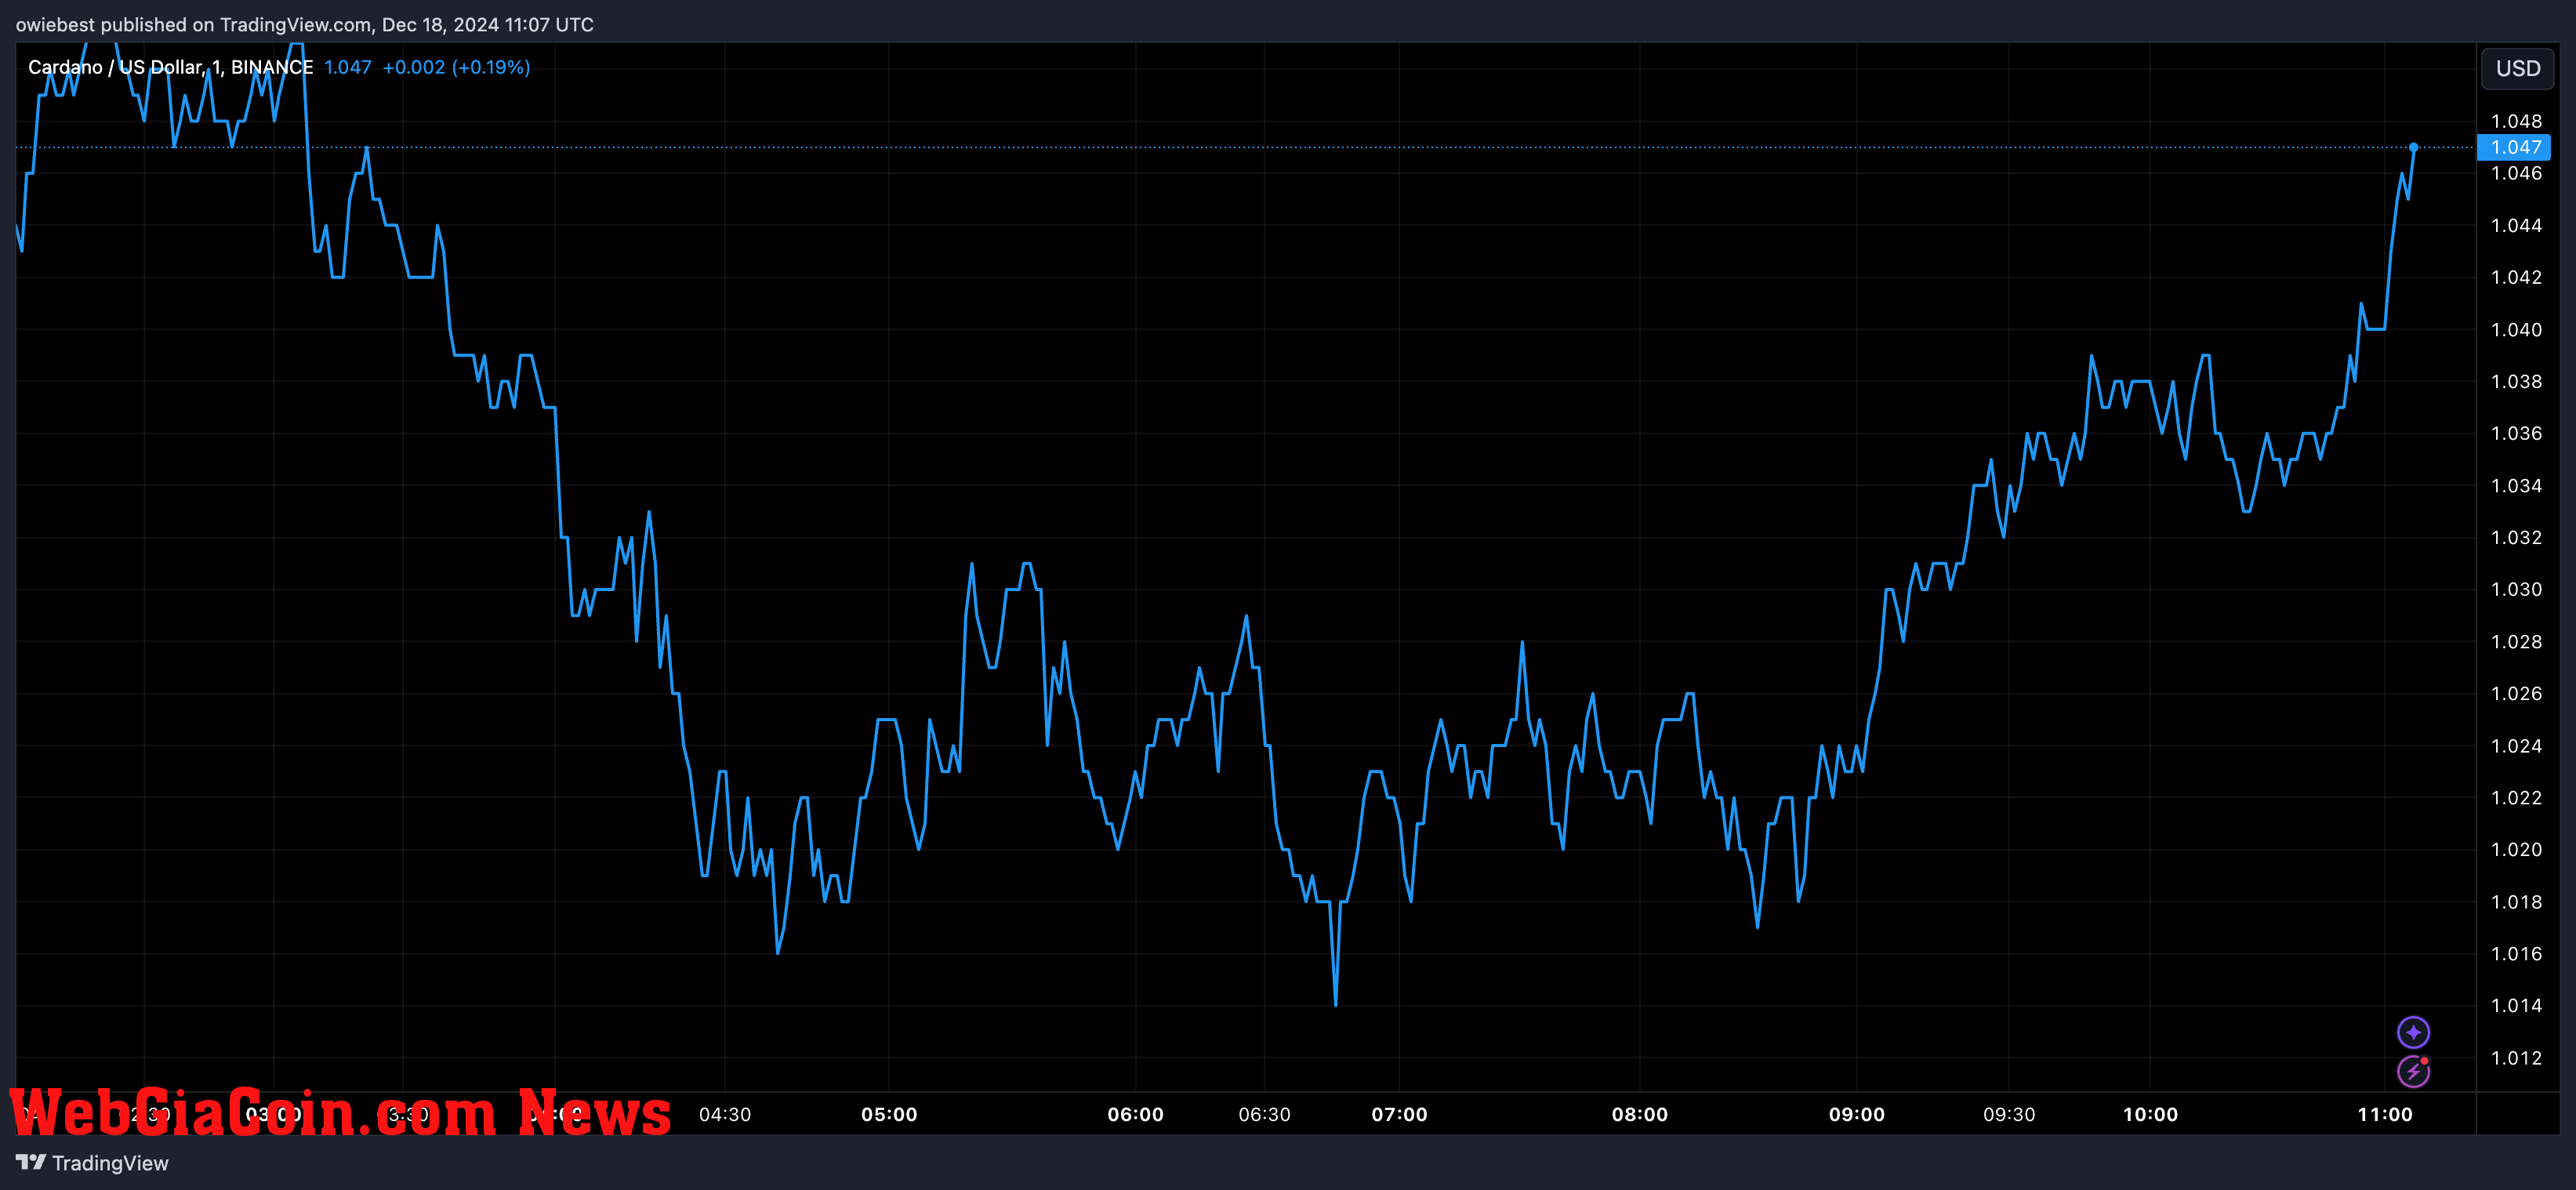Click the 09:30 time axis label

tap(2009, 1114)
